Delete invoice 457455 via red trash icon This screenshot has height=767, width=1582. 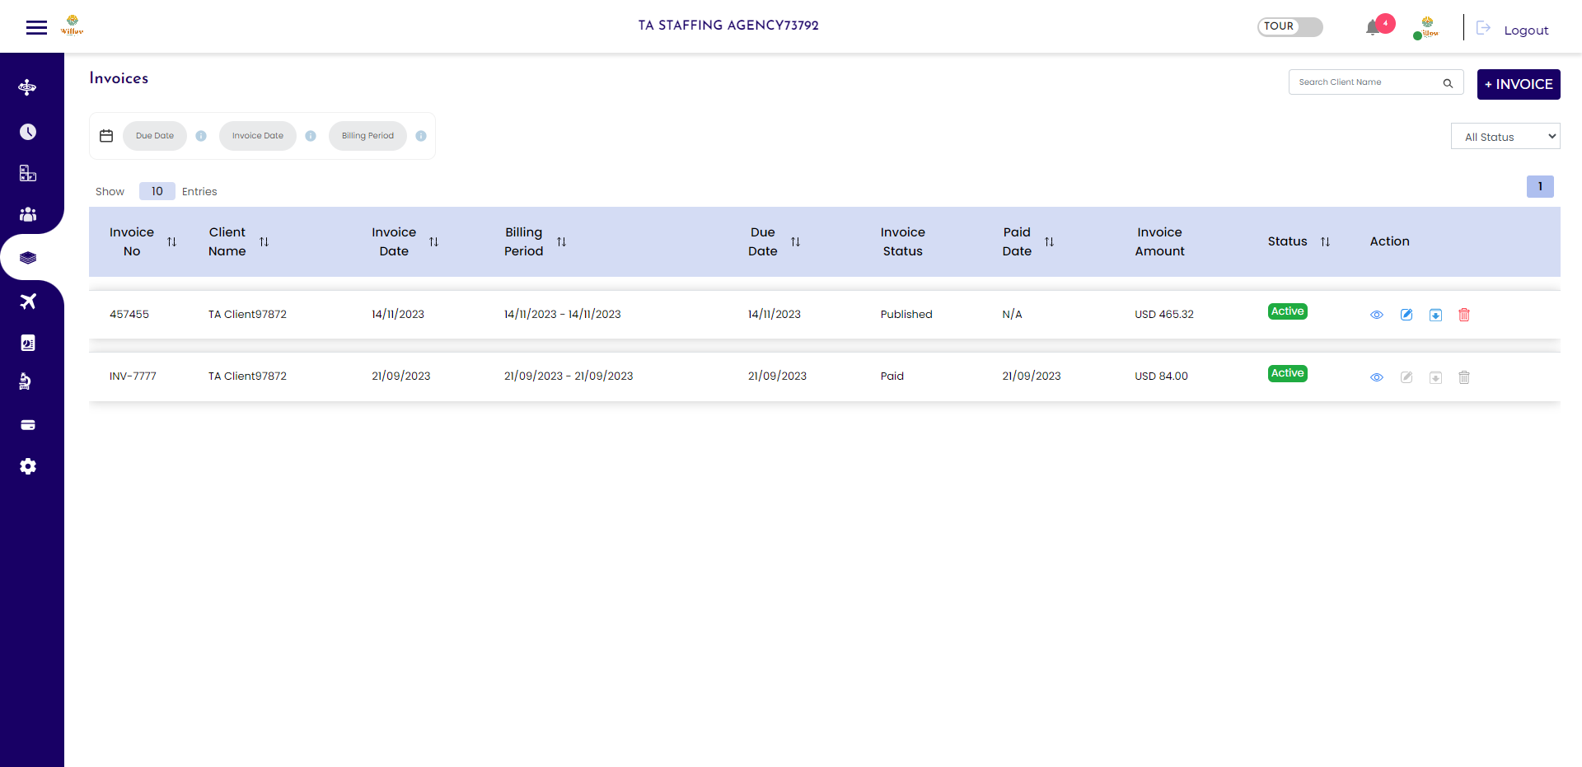click(1464, 315)
